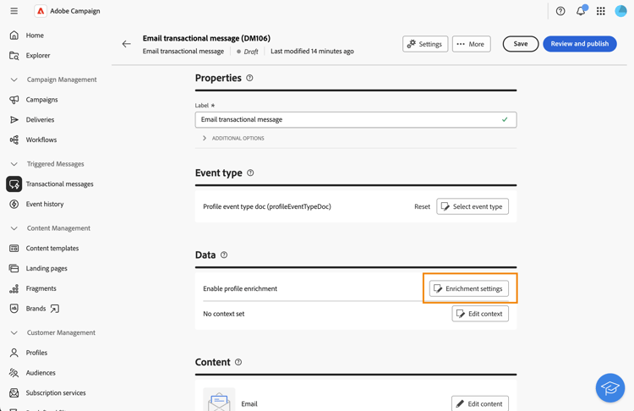The image size is (634, 411).
Task: Open the notifications bell
Action: click(581, 11)
